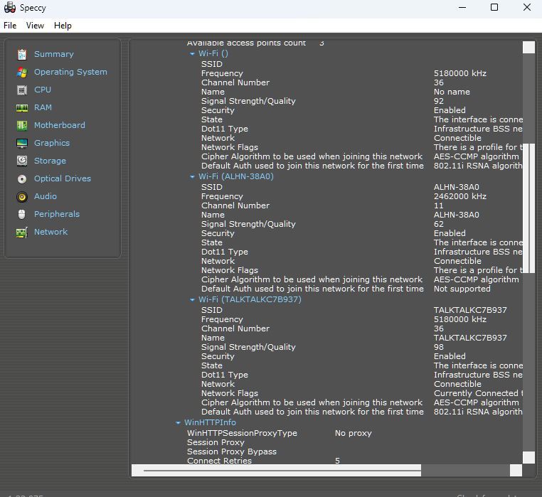Click the Session Proxy Bypass label
This screenshot has height=497, width=542.
click(x=232, y=451)
